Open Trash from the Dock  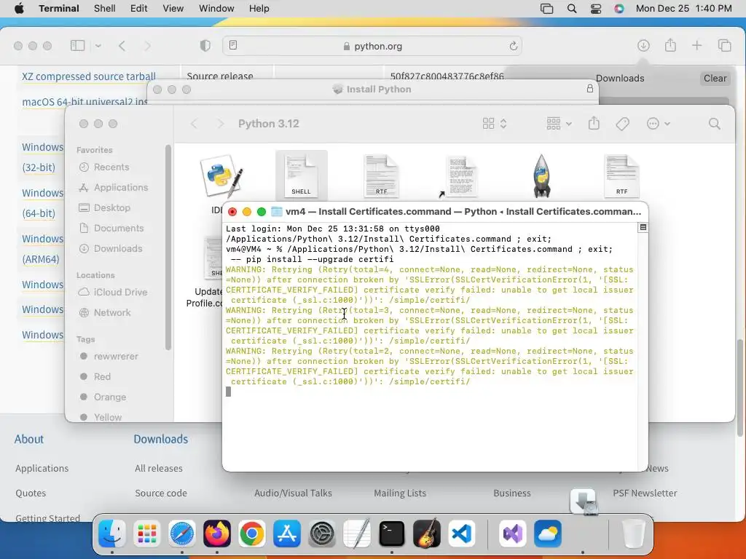click(x=634, y=534)
